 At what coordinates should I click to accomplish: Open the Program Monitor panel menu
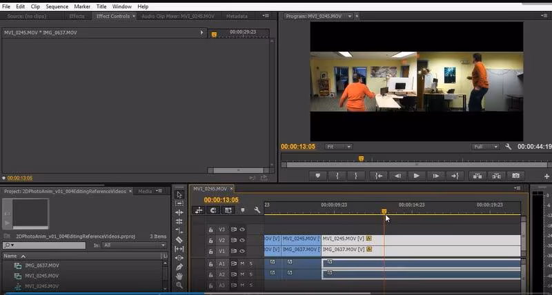544,16
